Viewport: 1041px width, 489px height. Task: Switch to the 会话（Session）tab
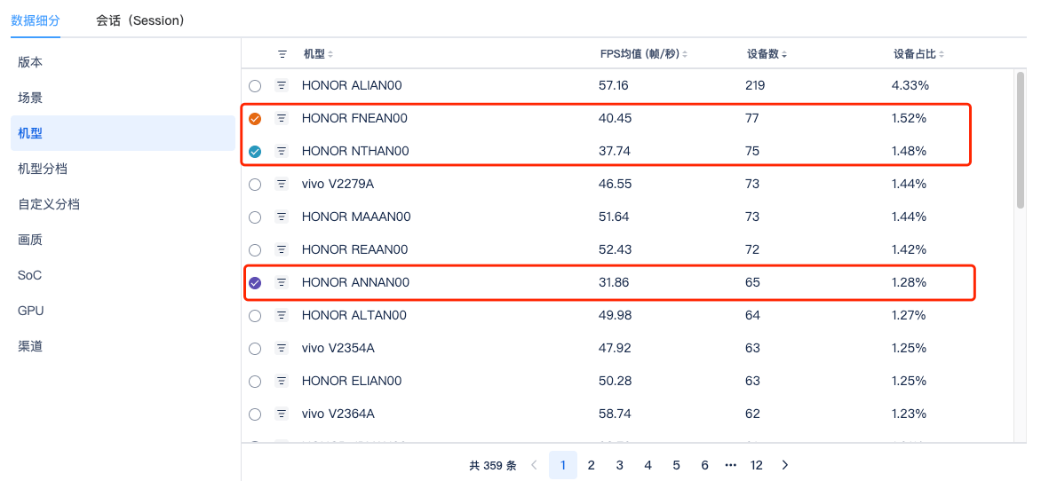[x=140, y=20]
